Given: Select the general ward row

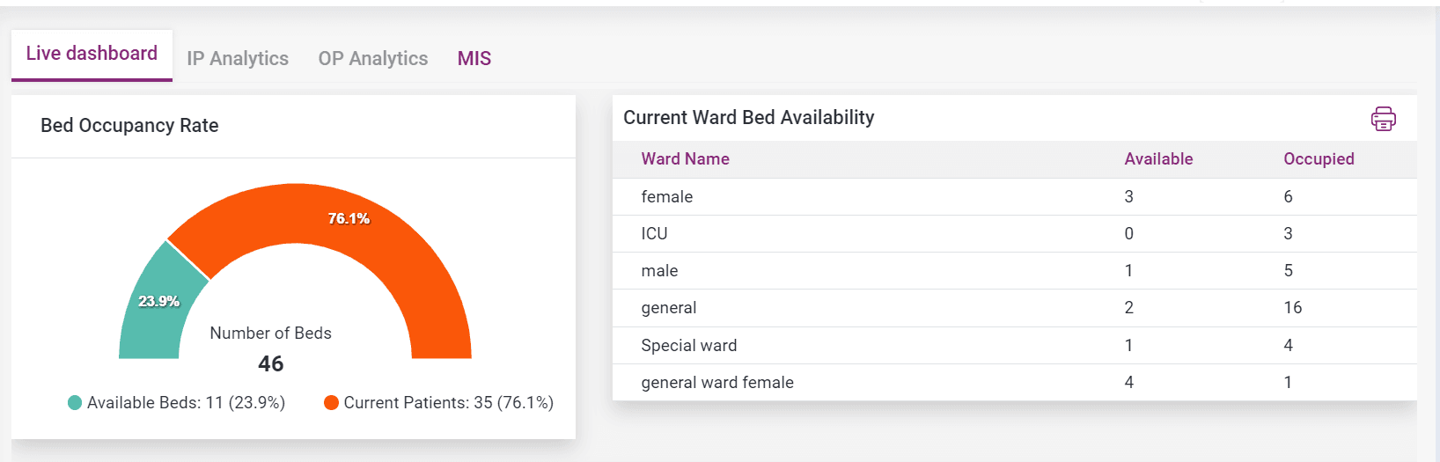Looking at the screenshot, I should coord(669,308).
